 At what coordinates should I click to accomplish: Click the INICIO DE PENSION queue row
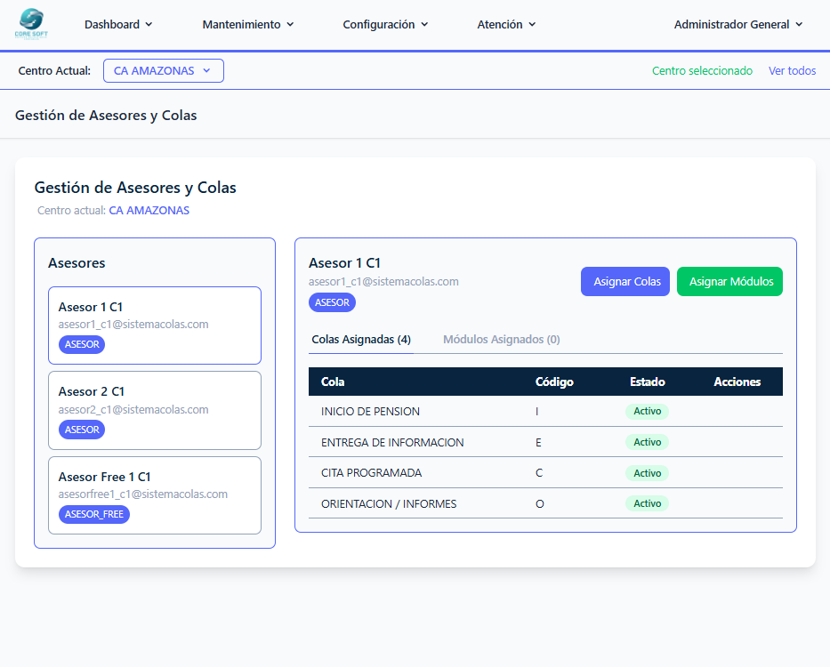coord(370,412)
